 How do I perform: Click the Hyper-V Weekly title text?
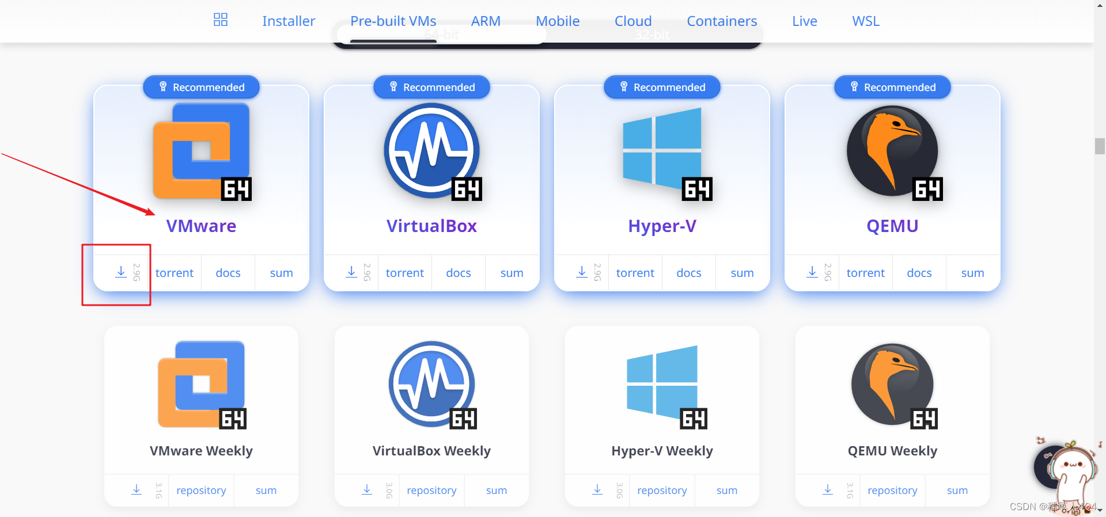pos(662,451)
